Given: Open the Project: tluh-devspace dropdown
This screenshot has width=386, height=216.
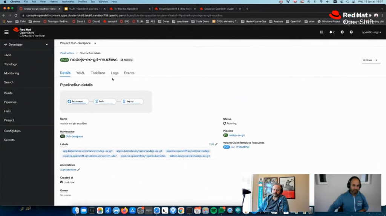Looking at the screenshot, I should pos(78,43).
